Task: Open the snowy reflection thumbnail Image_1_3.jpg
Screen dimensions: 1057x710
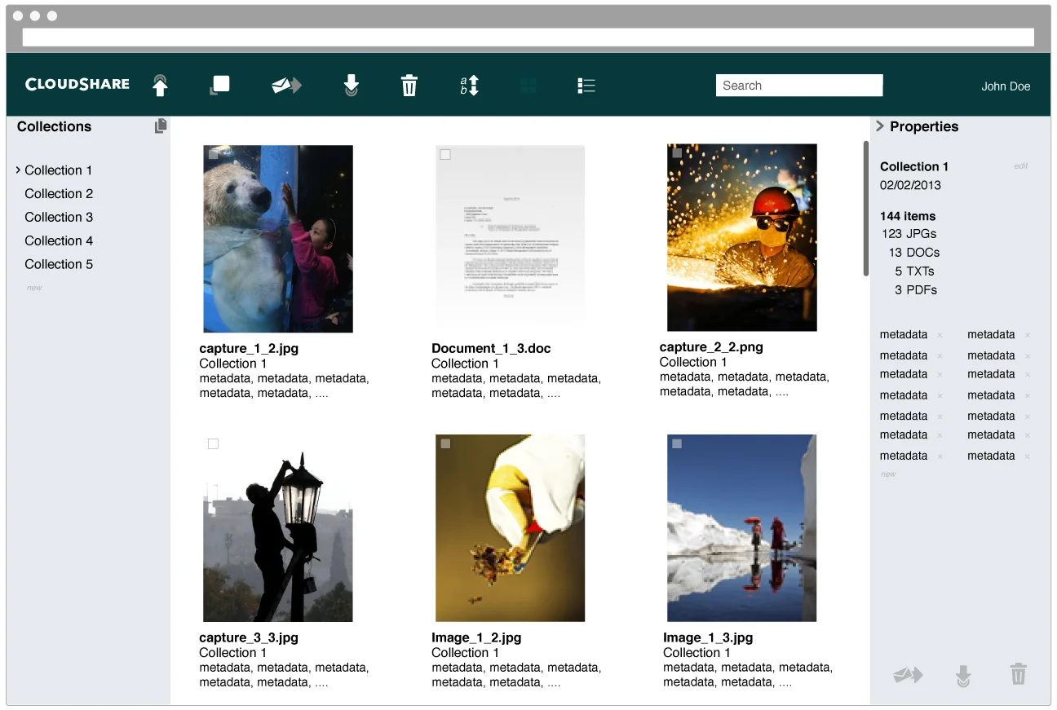Action: coord(742,528)
